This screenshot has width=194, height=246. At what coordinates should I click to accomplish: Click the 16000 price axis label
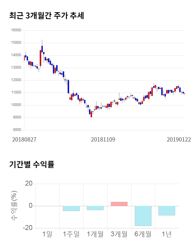point(16,30)
